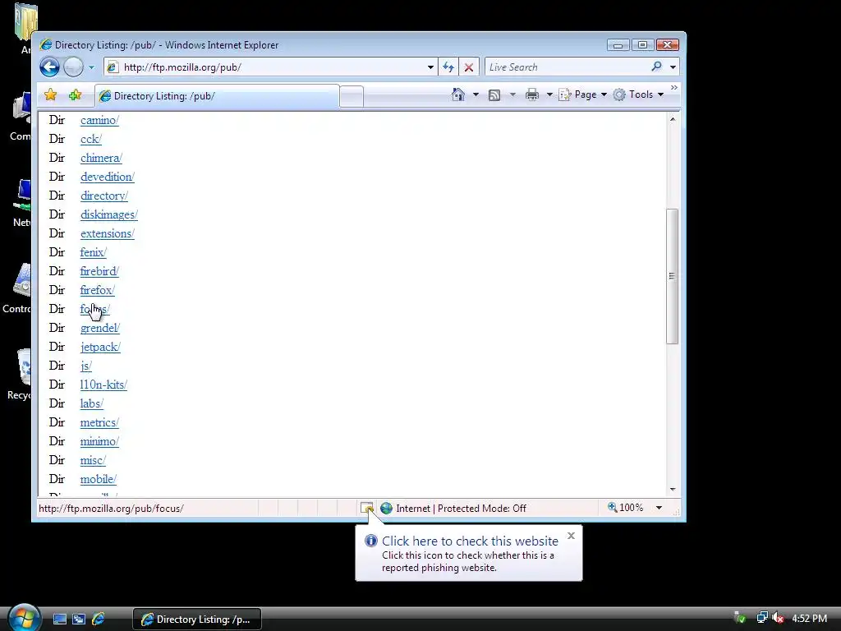The image size is (841, 631).
Task: Select the Directory Listing: /pub/ tab
Action: pyautogui.click(x=217, y=96)
